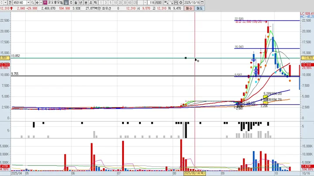Image resolution: width=314 pixels, height=176 pixels.
Task: Click the 9,755 black horizontal line label
Action: 15,74
